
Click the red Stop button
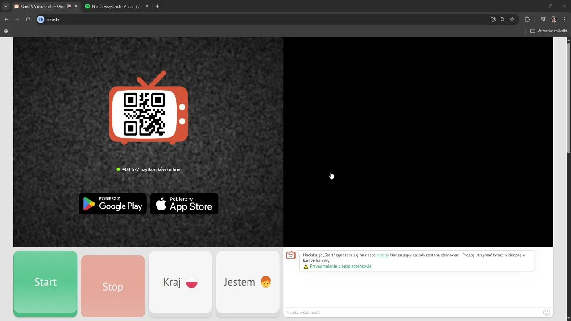point(113,286)
